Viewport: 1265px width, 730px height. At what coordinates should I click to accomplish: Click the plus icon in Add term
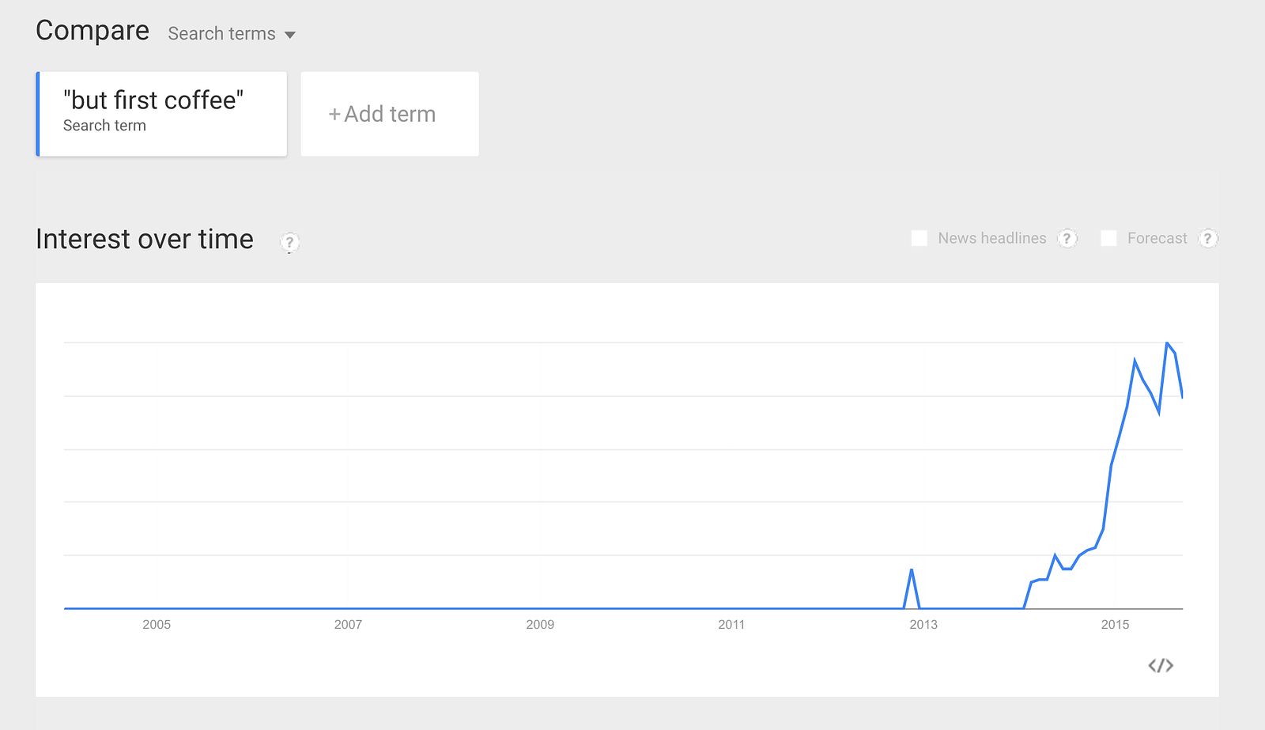334,115
